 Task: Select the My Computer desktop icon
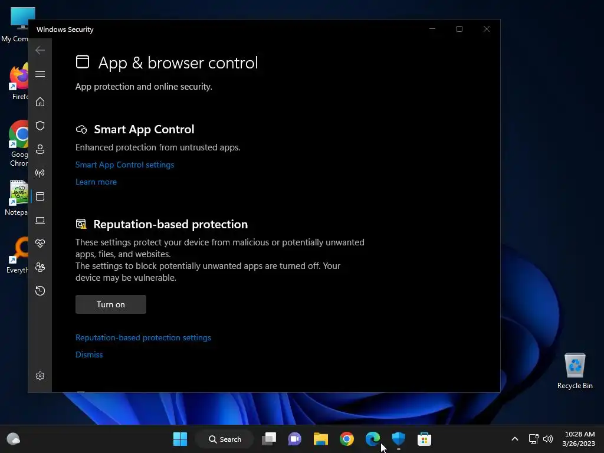coord(15,25)
